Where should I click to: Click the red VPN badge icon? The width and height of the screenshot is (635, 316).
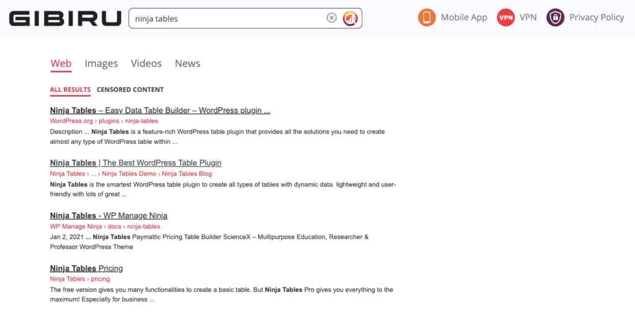[x=506, y=17]
